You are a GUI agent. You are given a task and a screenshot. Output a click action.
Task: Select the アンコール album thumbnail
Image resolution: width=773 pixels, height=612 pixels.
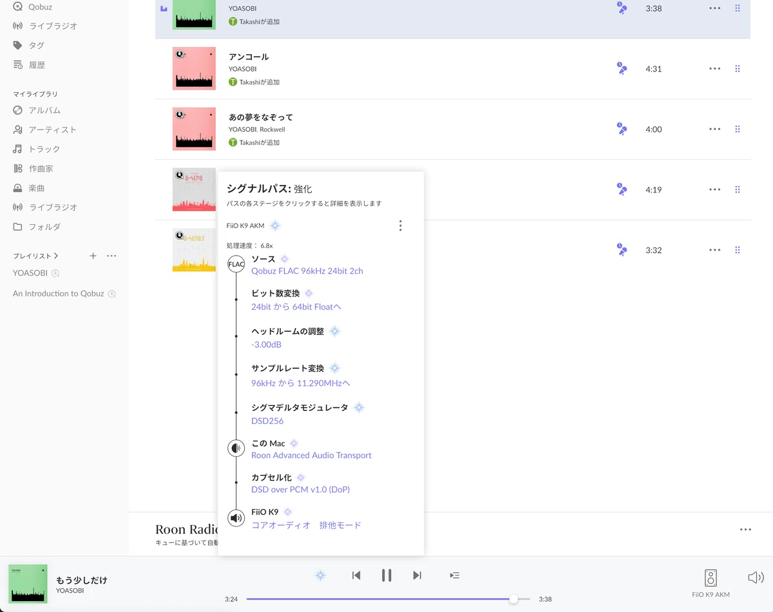194,68
